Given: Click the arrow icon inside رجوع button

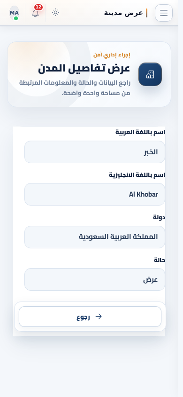Looking at the screenshot, I should (99, 317).
